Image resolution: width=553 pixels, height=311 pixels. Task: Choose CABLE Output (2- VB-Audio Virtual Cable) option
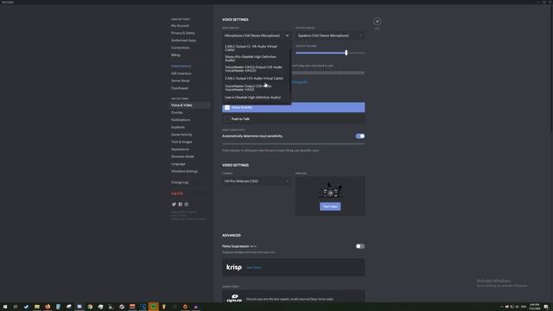(x=256, y=48)
